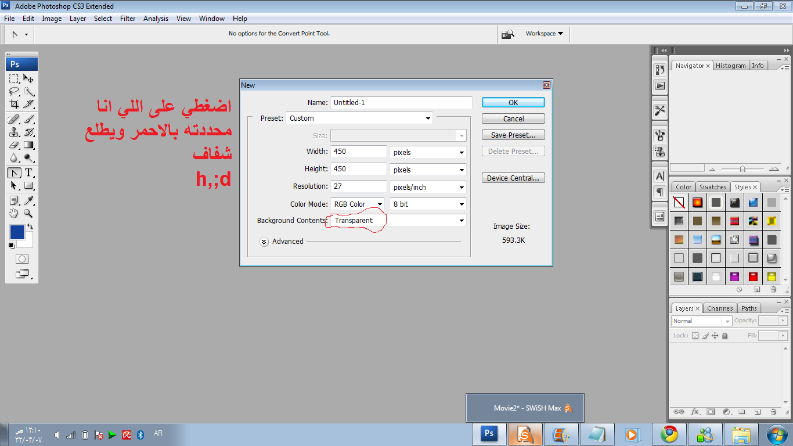Open the Filter menu
This screenshot has width=793, height=446.
pos(128,19)
